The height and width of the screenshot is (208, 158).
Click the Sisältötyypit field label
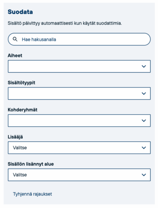[x=22, y=83]
